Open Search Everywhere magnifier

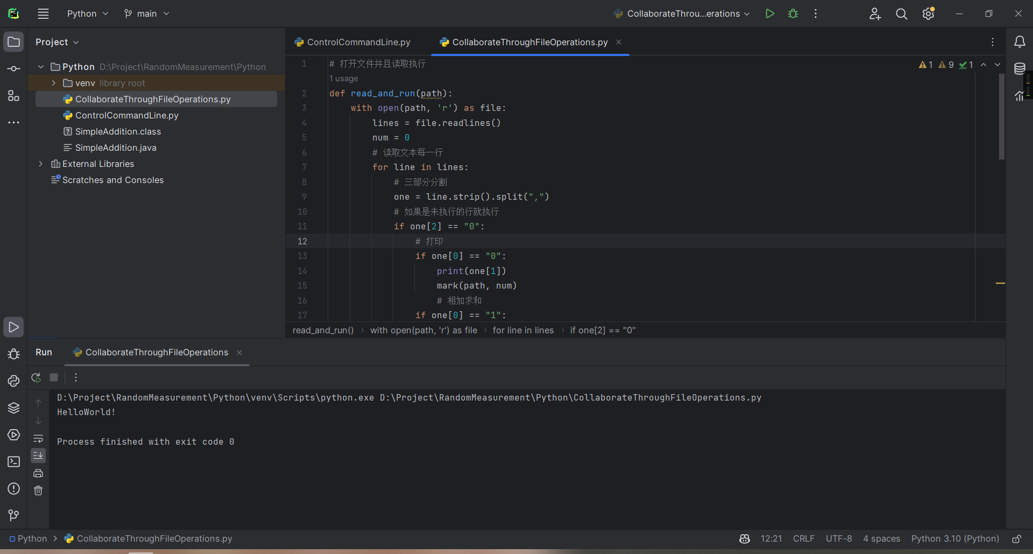click(x=902, y=13)
